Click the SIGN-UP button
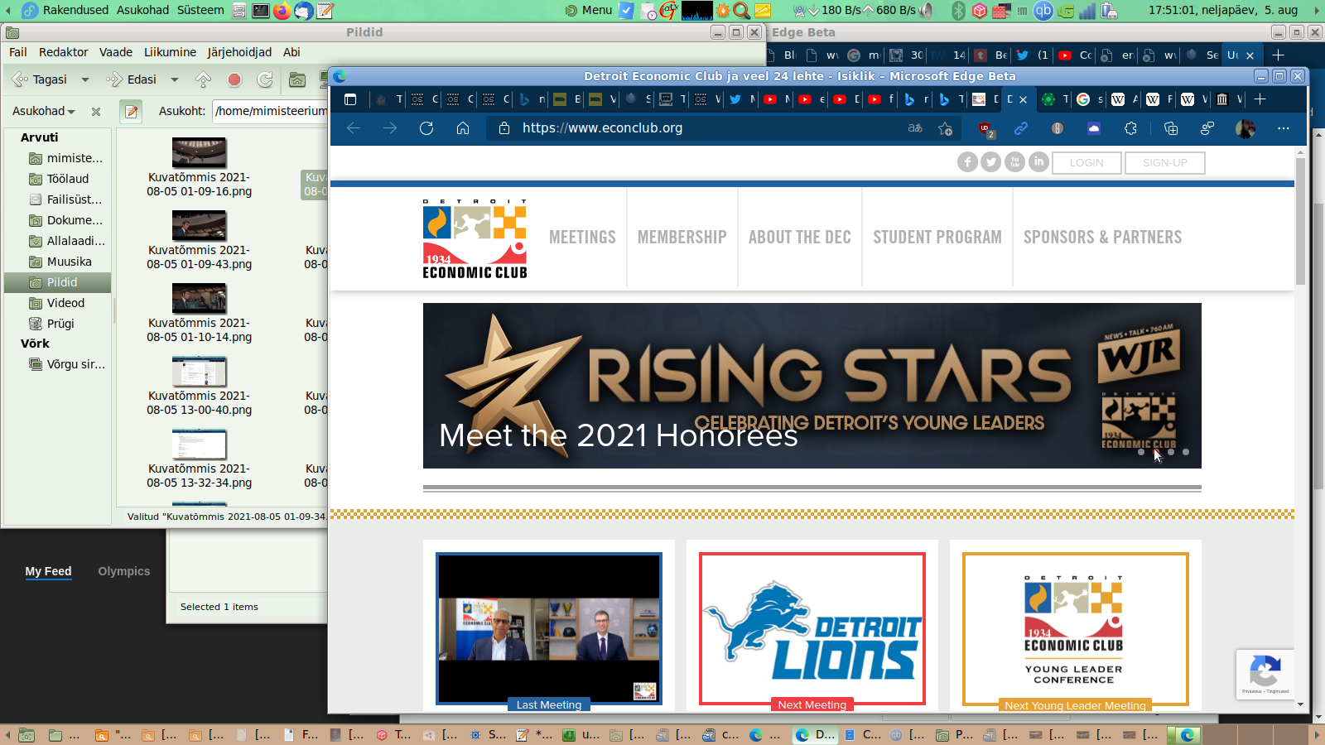This screenshot has width=1325, height=745. (x=1165, y=163)
